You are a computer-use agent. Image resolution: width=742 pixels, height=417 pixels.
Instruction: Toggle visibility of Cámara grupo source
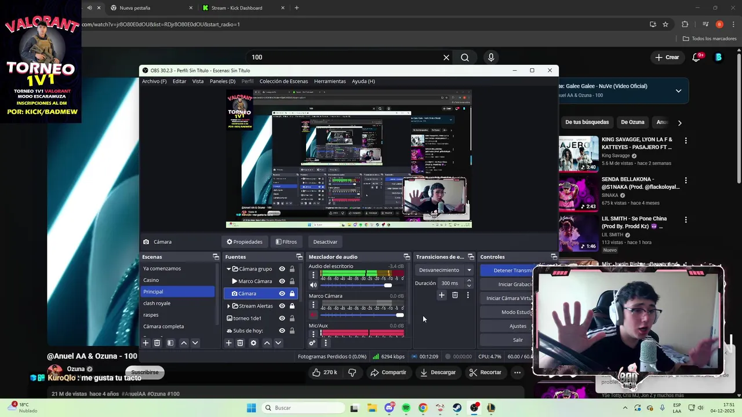(282, 269)
